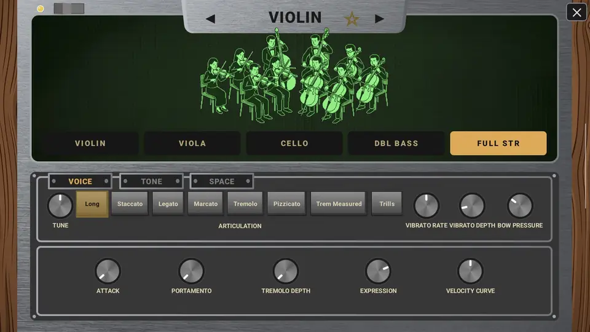Click the TREMOLO DEPTH knob
This screenshot has height=332, width=590.
[286, 271]
